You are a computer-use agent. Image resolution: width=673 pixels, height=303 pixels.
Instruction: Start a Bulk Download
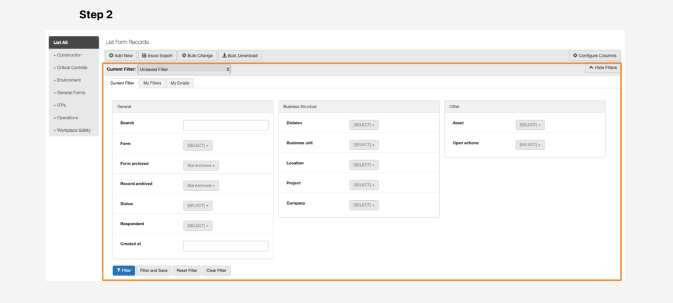click(239, 56)
